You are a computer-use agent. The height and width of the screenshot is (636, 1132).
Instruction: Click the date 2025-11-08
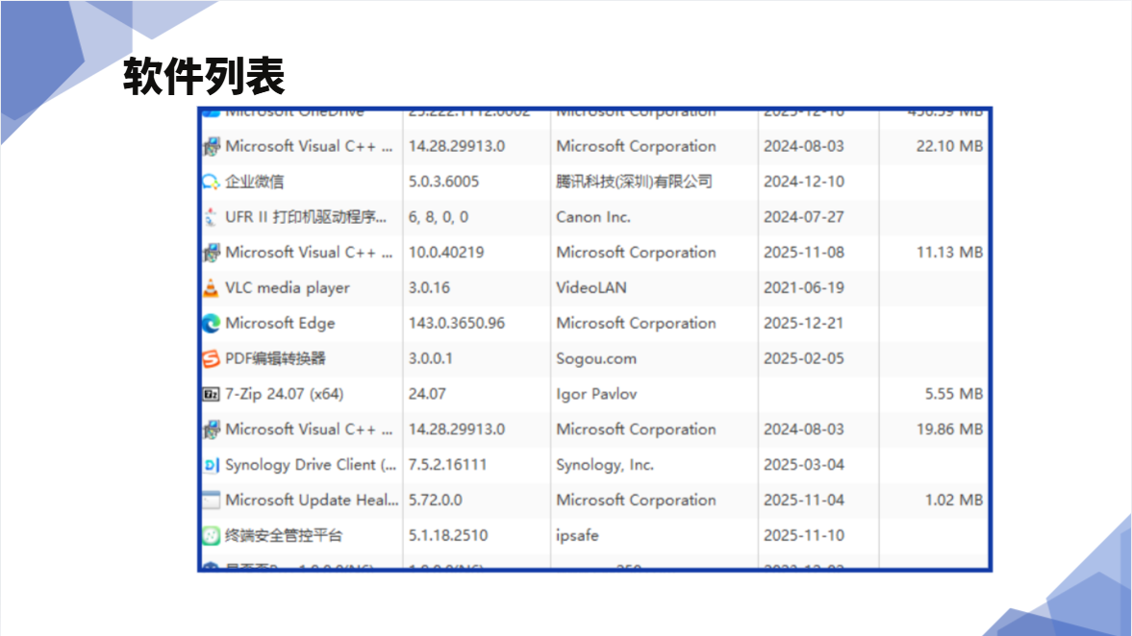803,253
